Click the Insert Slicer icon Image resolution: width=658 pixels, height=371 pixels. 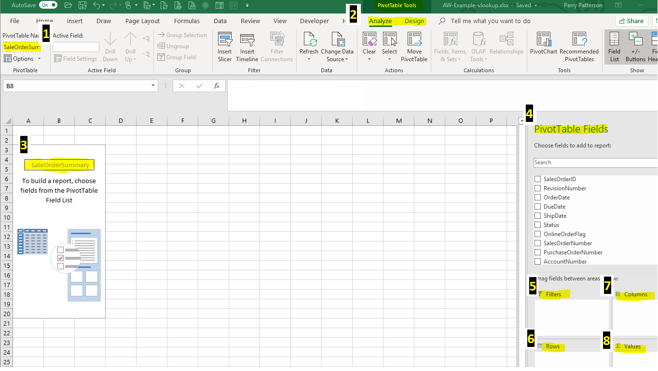(225, 40)
